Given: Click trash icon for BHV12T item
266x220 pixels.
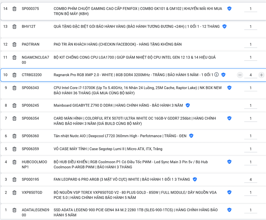Looking at the screenshot, I should click(x=14, y=27).
